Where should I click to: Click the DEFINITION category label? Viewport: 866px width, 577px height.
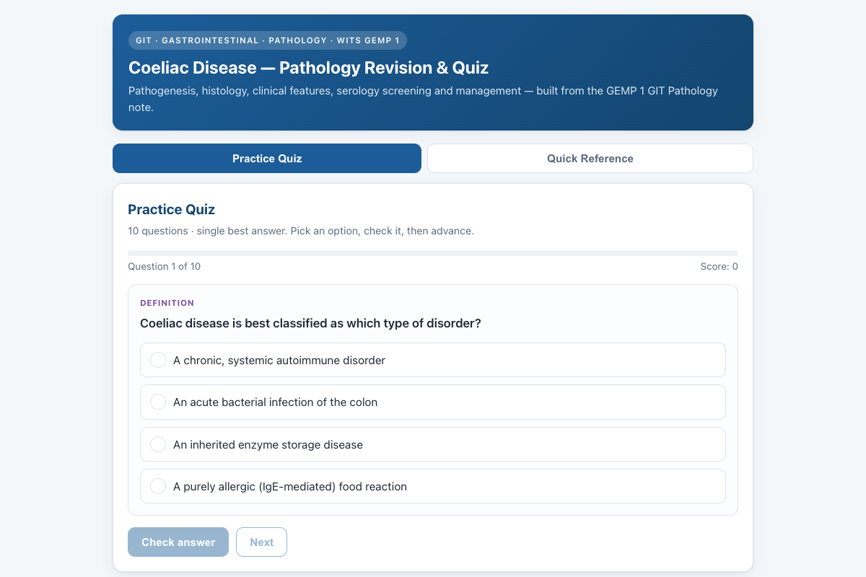click(x=167, y=303)
